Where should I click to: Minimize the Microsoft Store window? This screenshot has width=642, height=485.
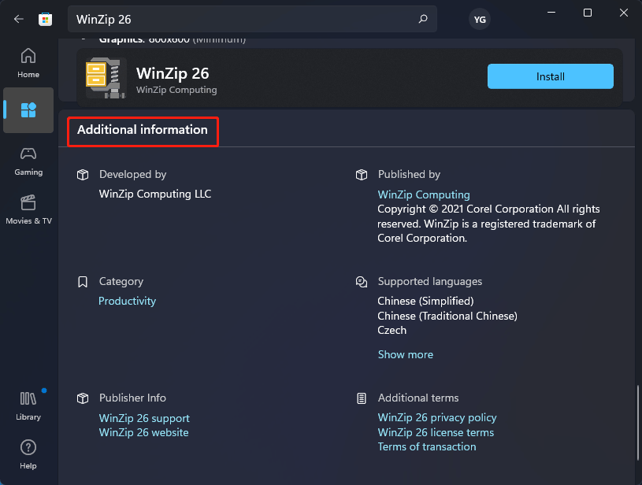point(551,13)
